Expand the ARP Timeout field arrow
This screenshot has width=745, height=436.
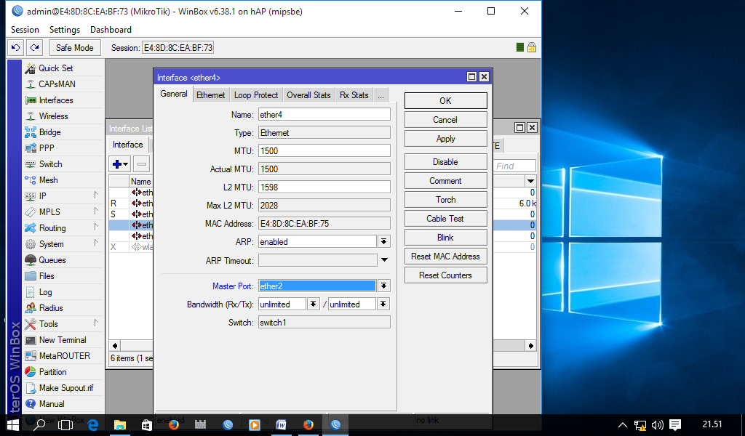coord(384,260)
